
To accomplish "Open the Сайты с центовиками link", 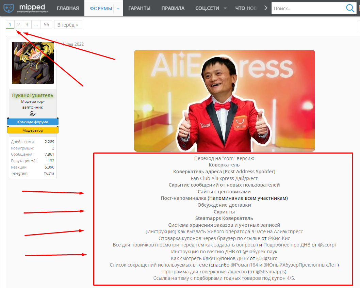I will pos(224,192).
